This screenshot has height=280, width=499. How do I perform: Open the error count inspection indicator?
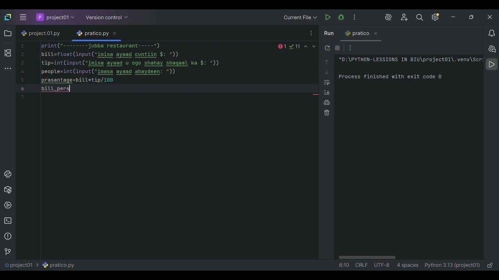[x=282, y=46]
